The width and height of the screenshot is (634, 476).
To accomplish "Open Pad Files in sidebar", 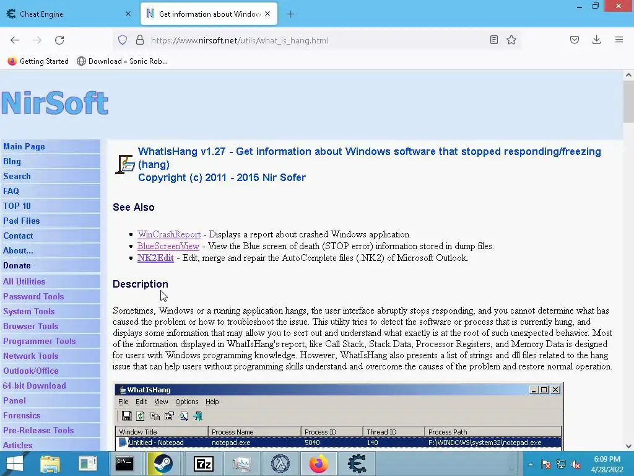I will (22, 221).
